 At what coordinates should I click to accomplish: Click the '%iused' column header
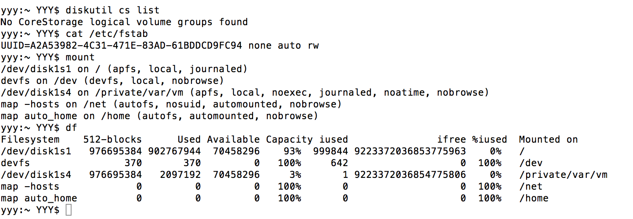[x=489, y=139]
